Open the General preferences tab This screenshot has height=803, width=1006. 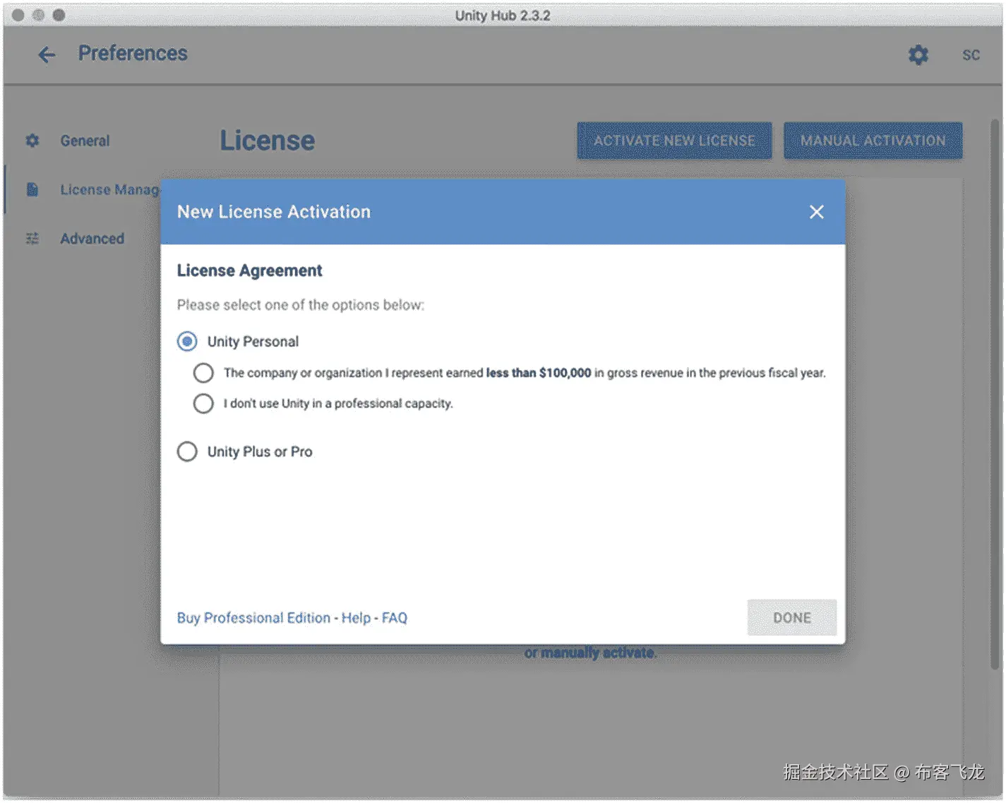pyautogui.click(x=85, y=141)
